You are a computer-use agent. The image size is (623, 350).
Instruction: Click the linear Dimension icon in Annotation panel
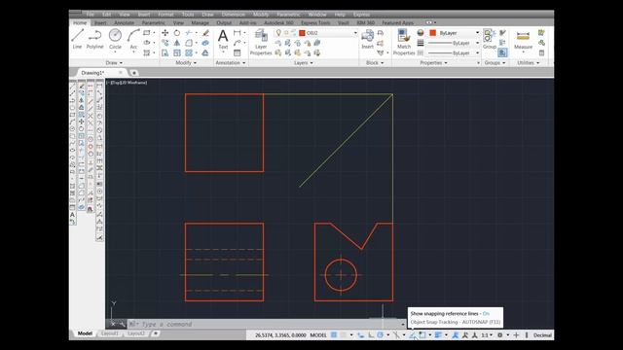[237, 33]
